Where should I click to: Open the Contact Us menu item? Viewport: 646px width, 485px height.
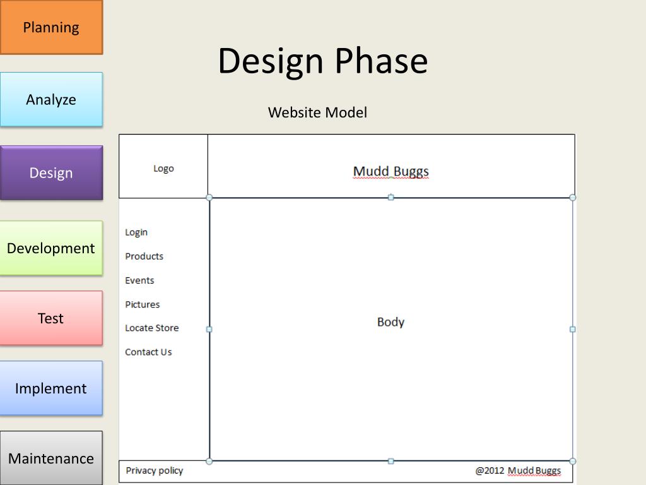click(148, 352)
